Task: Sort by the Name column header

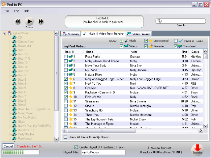Action: pyautogui.click(x=105, y=52)
